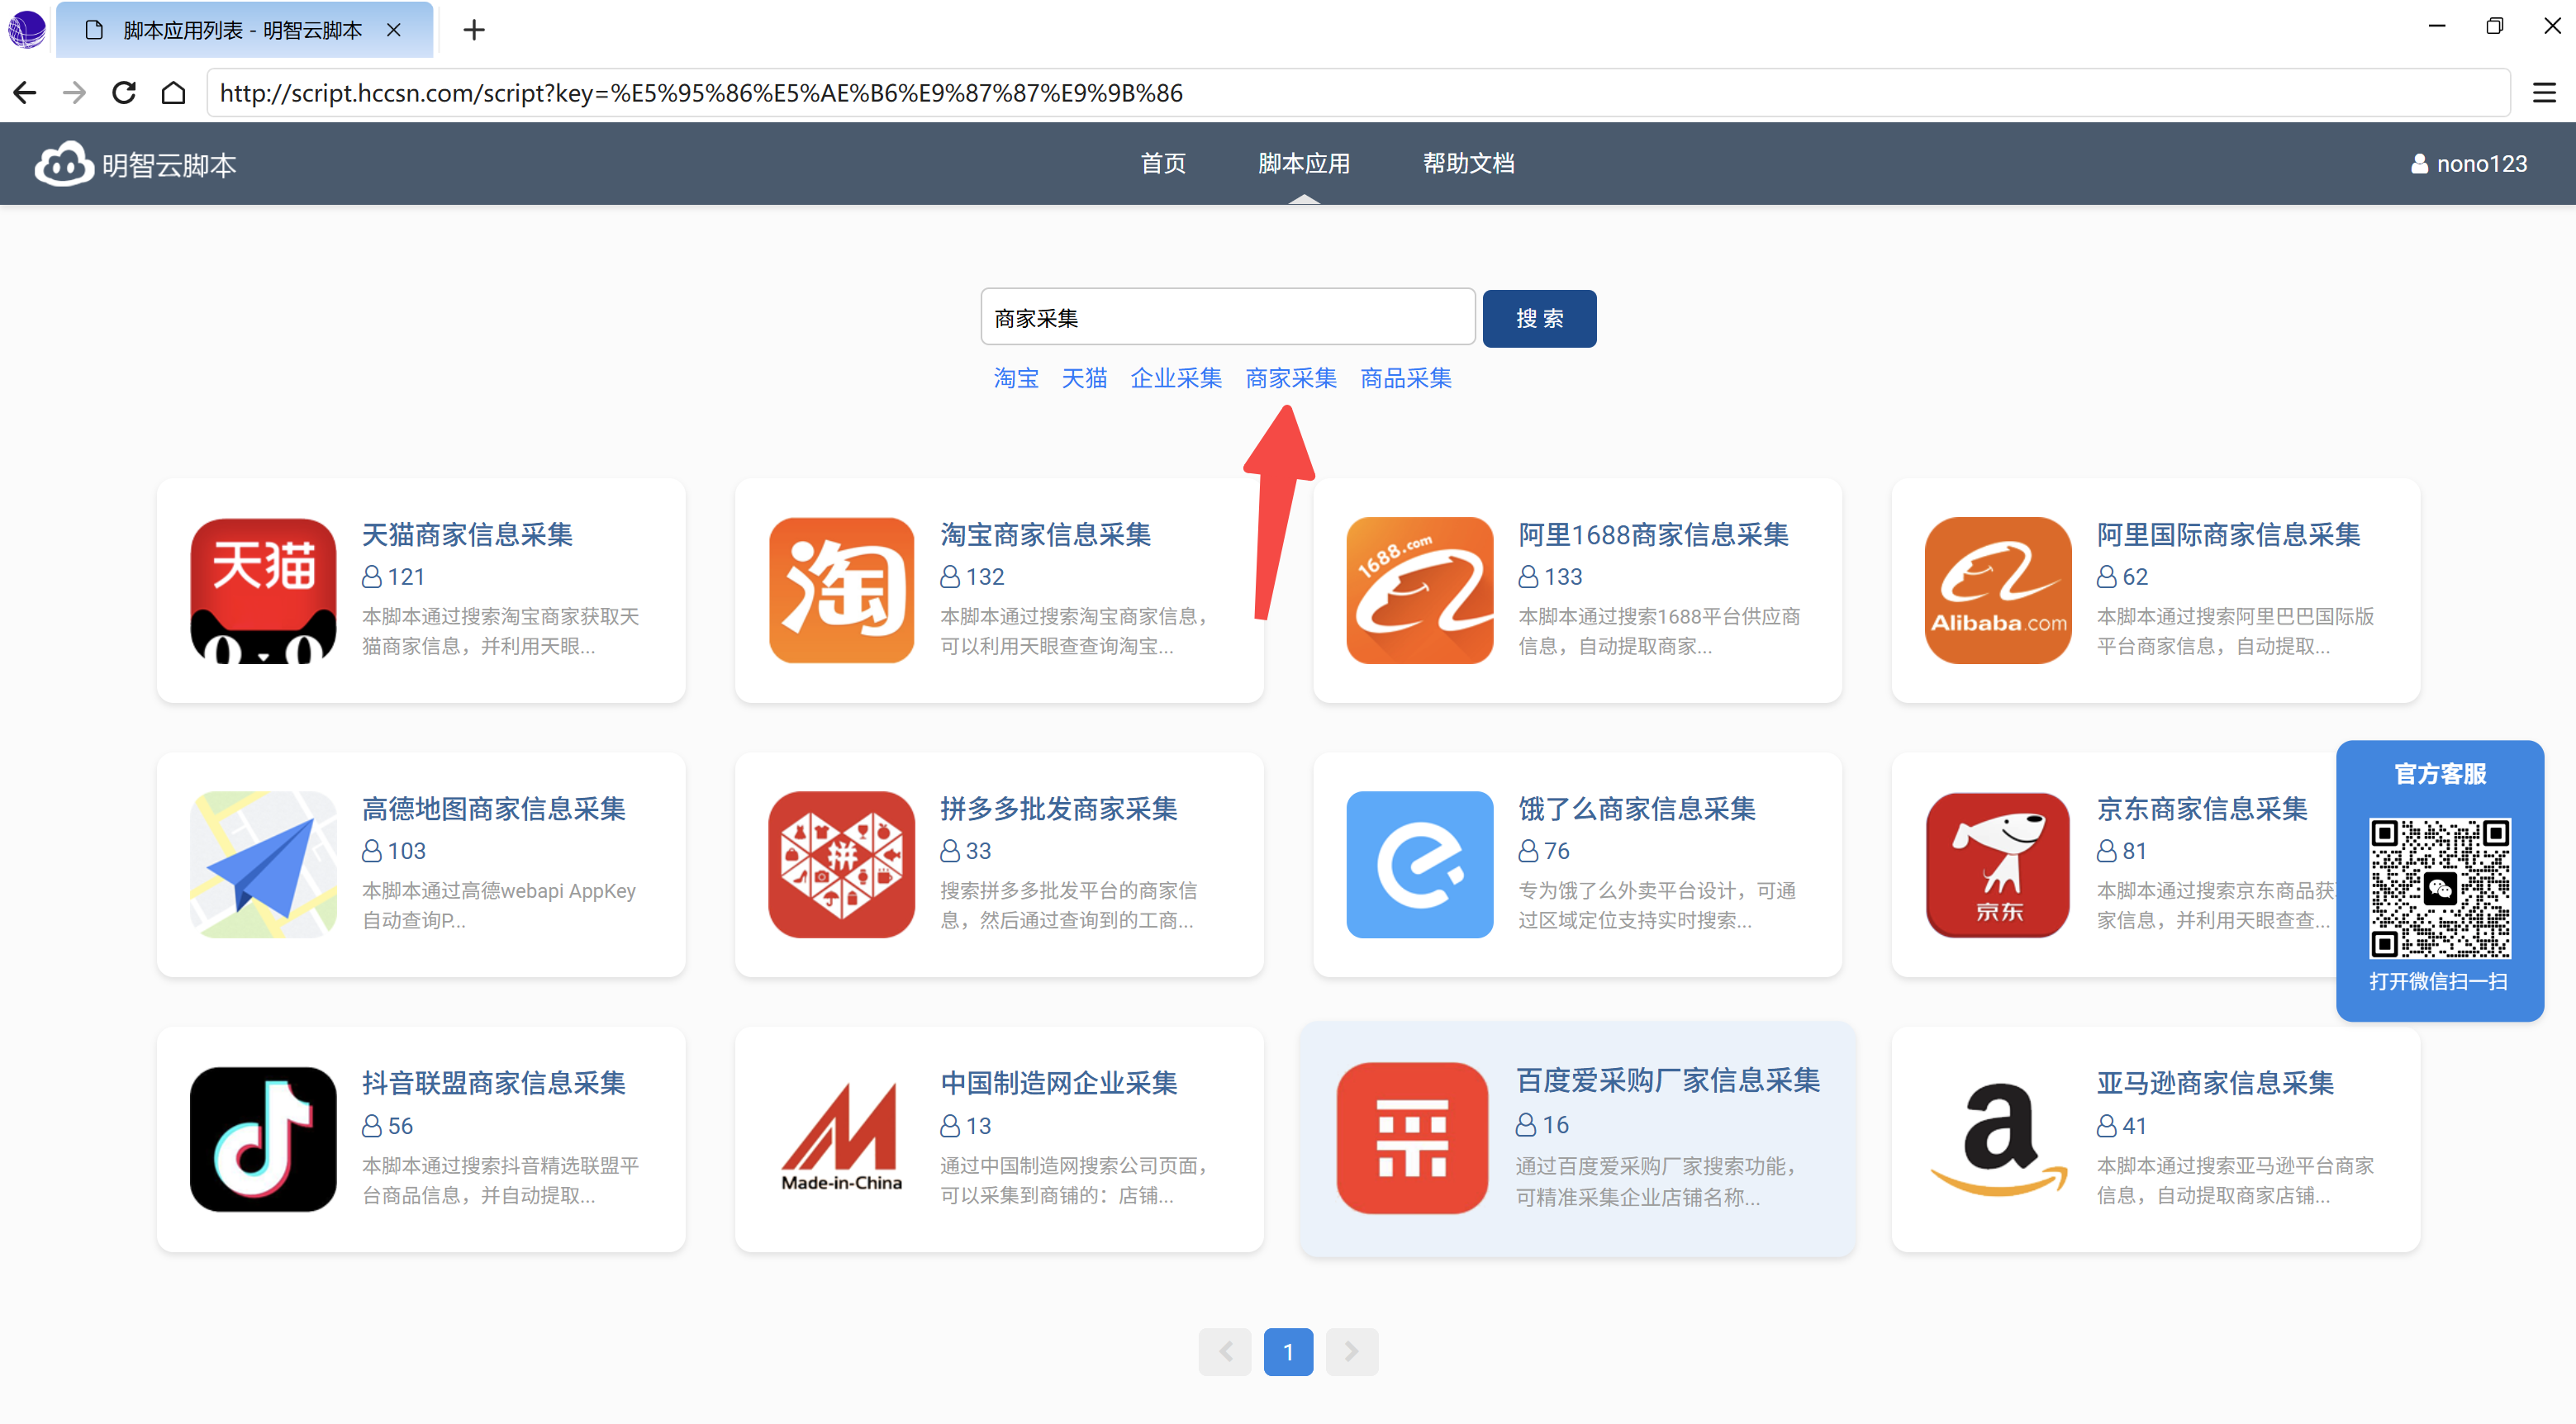
Task: Click the 1688.com logo icon
Action: (x=1419, y=590)
